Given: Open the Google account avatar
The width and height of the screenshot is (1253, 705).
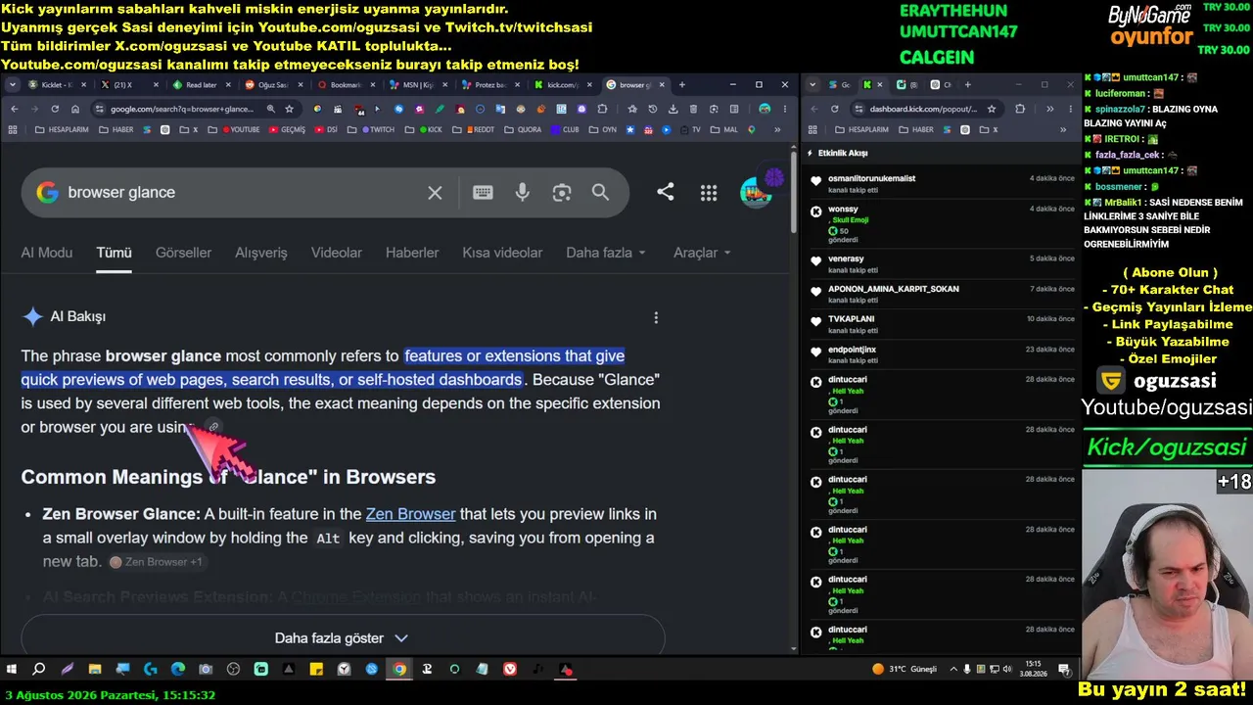Looking at the screenshot, I should (755, 193).
